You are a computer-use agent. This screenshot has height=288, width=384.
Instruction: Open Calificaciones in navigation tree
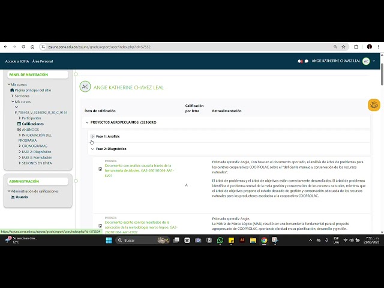[x=32, y=124]
